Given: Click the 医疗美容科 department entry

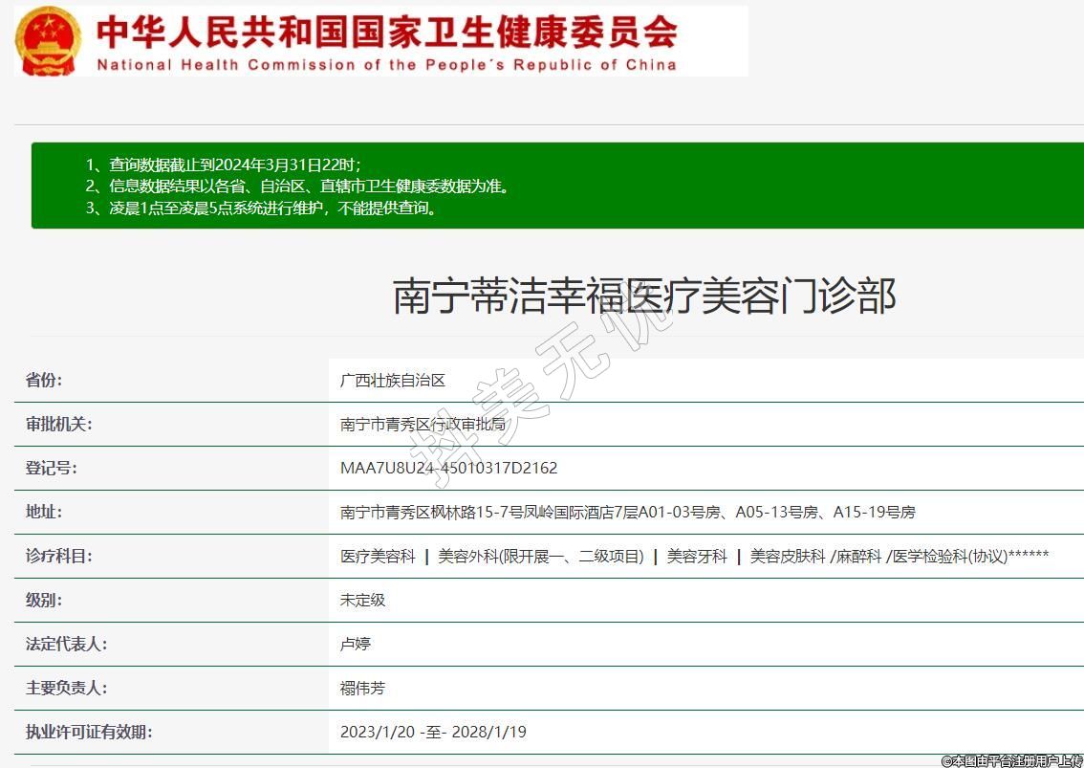Looking at the screenshot, I should 378,557.
